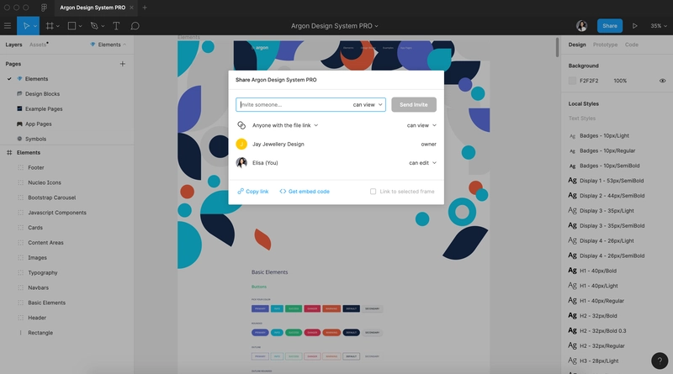The image size is (673, 374).
Task: Click the Elements frame hash icon
Action: tap(9, 152)
